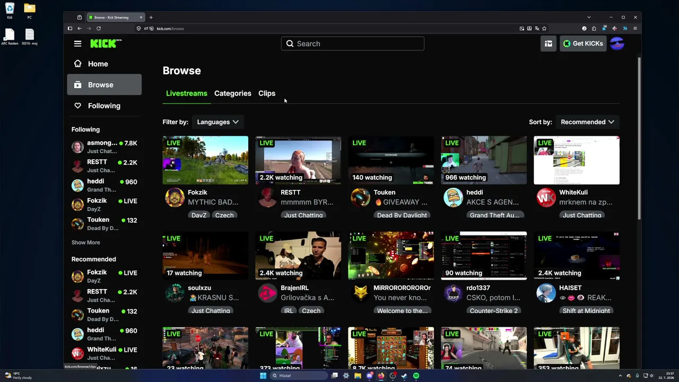Open BrajenIRL's stream thumbnail
The width and height of the screenshot is (679, 382).
click(298, 256)
